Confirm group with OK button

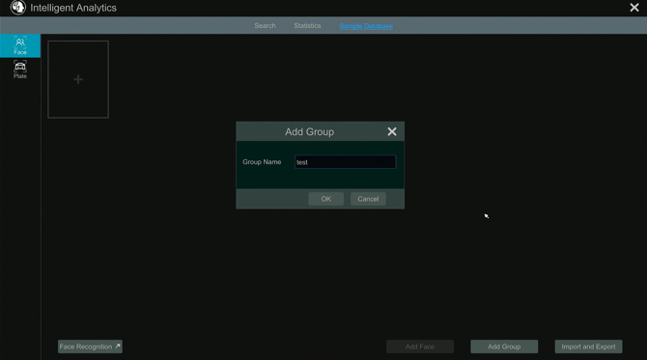click(326, 199)
